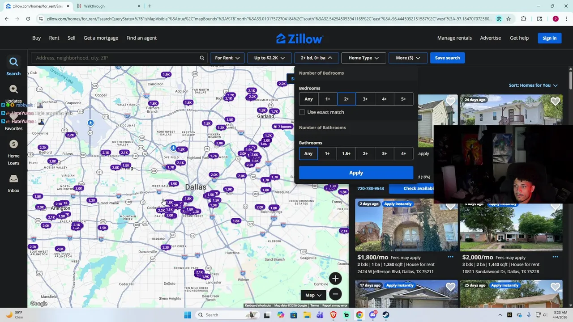
Task: Open Inbox in the left sidebar
Action: pos(13,183)
